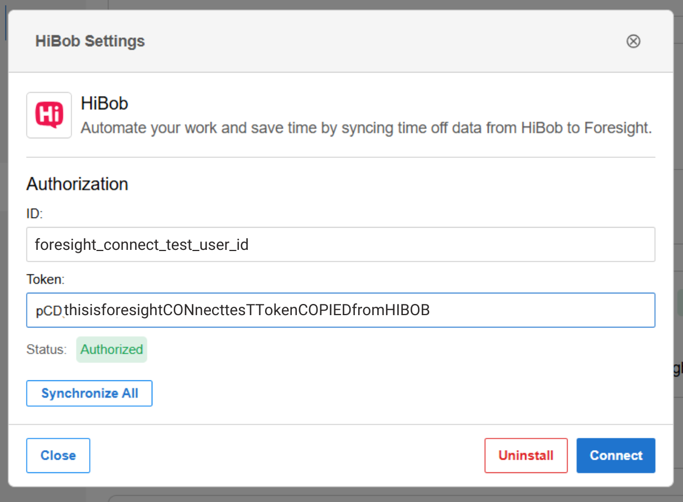Click the Authorized status badge
This screenshot has height=502, width=683.
tap(112, 350)
